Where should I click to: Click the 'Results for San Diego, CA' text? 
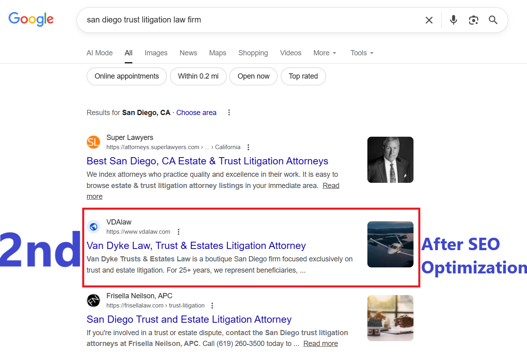coord(128,113)
